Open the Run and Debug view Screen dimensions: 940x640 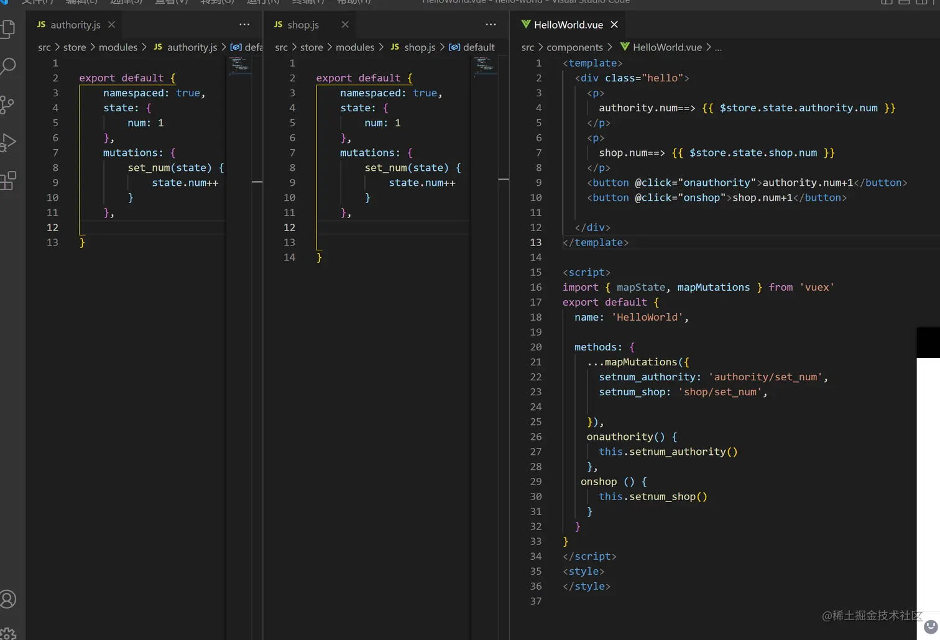tap(8, 142)
